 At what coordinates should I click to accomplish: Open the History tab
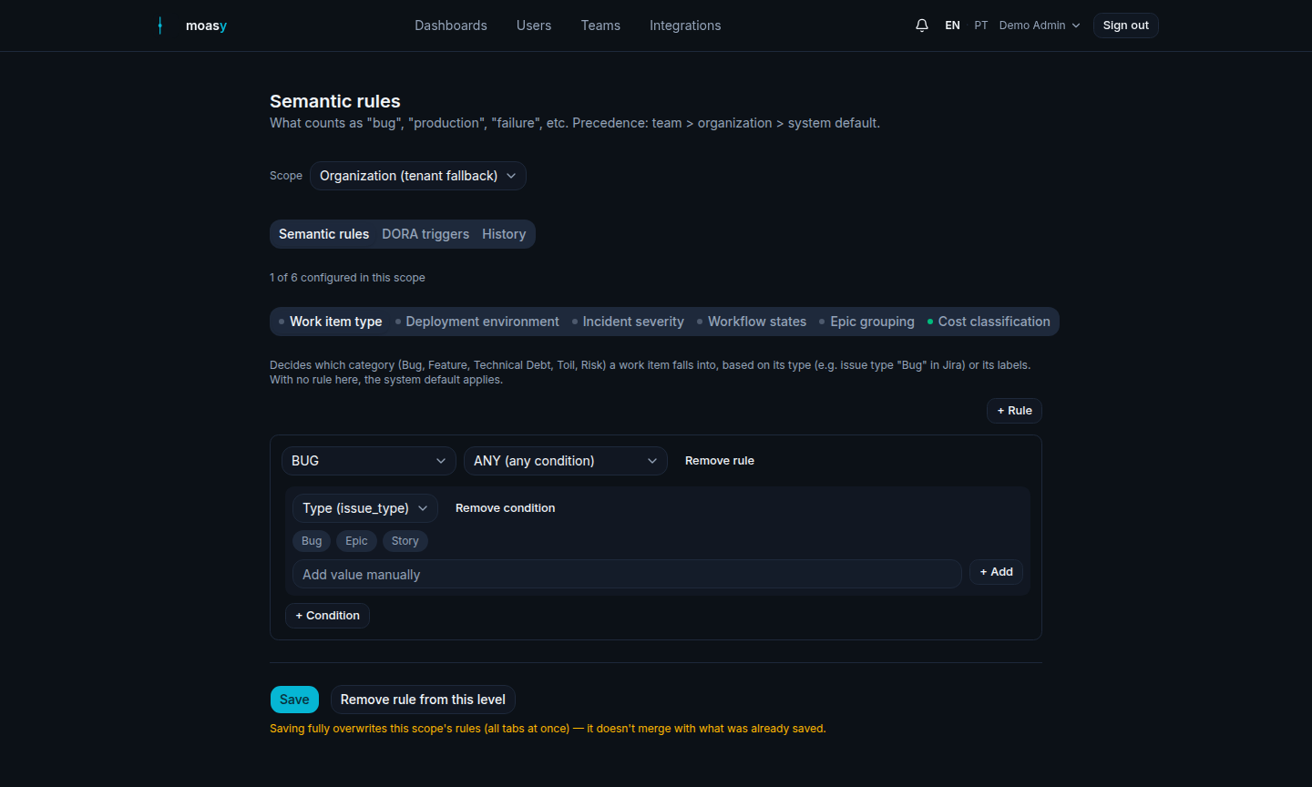[x=504, y=234]
